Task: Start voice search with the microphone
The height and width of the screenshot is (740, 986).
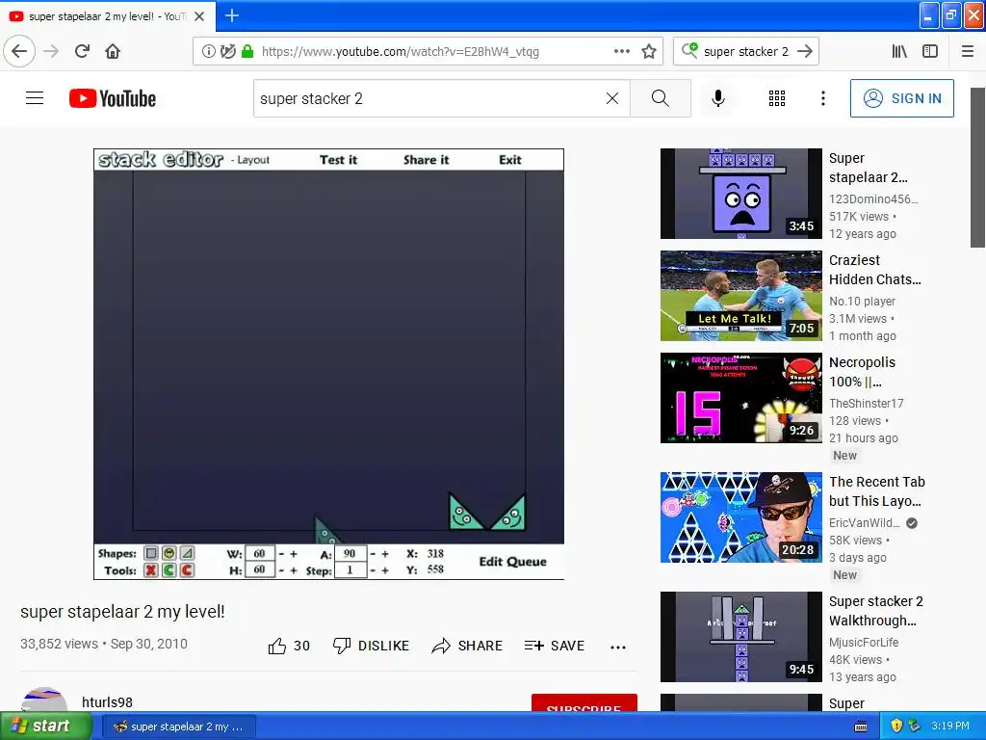Action: click(718, 98)
